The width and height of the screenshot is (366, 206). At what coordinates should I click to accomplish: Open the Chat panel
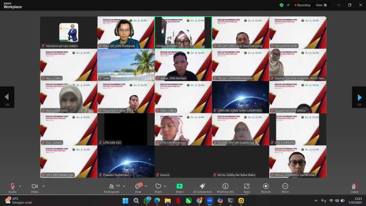click(137, 186)
